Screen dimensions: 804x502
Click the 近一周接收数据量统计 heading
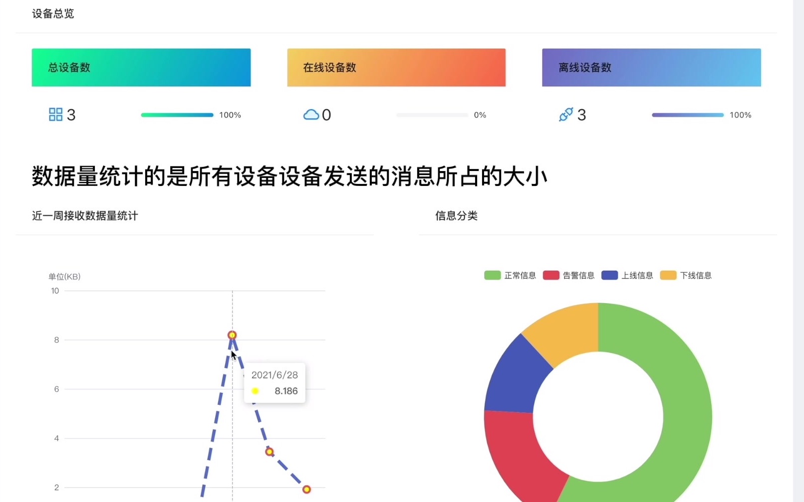tap(85, 216)
